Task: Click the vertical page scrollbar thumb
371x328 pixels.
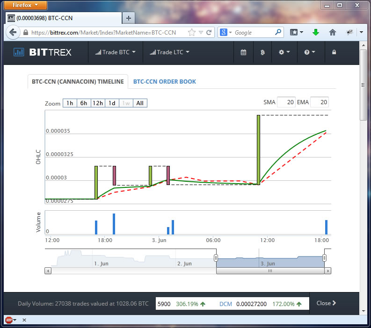Action: point(363,85)
